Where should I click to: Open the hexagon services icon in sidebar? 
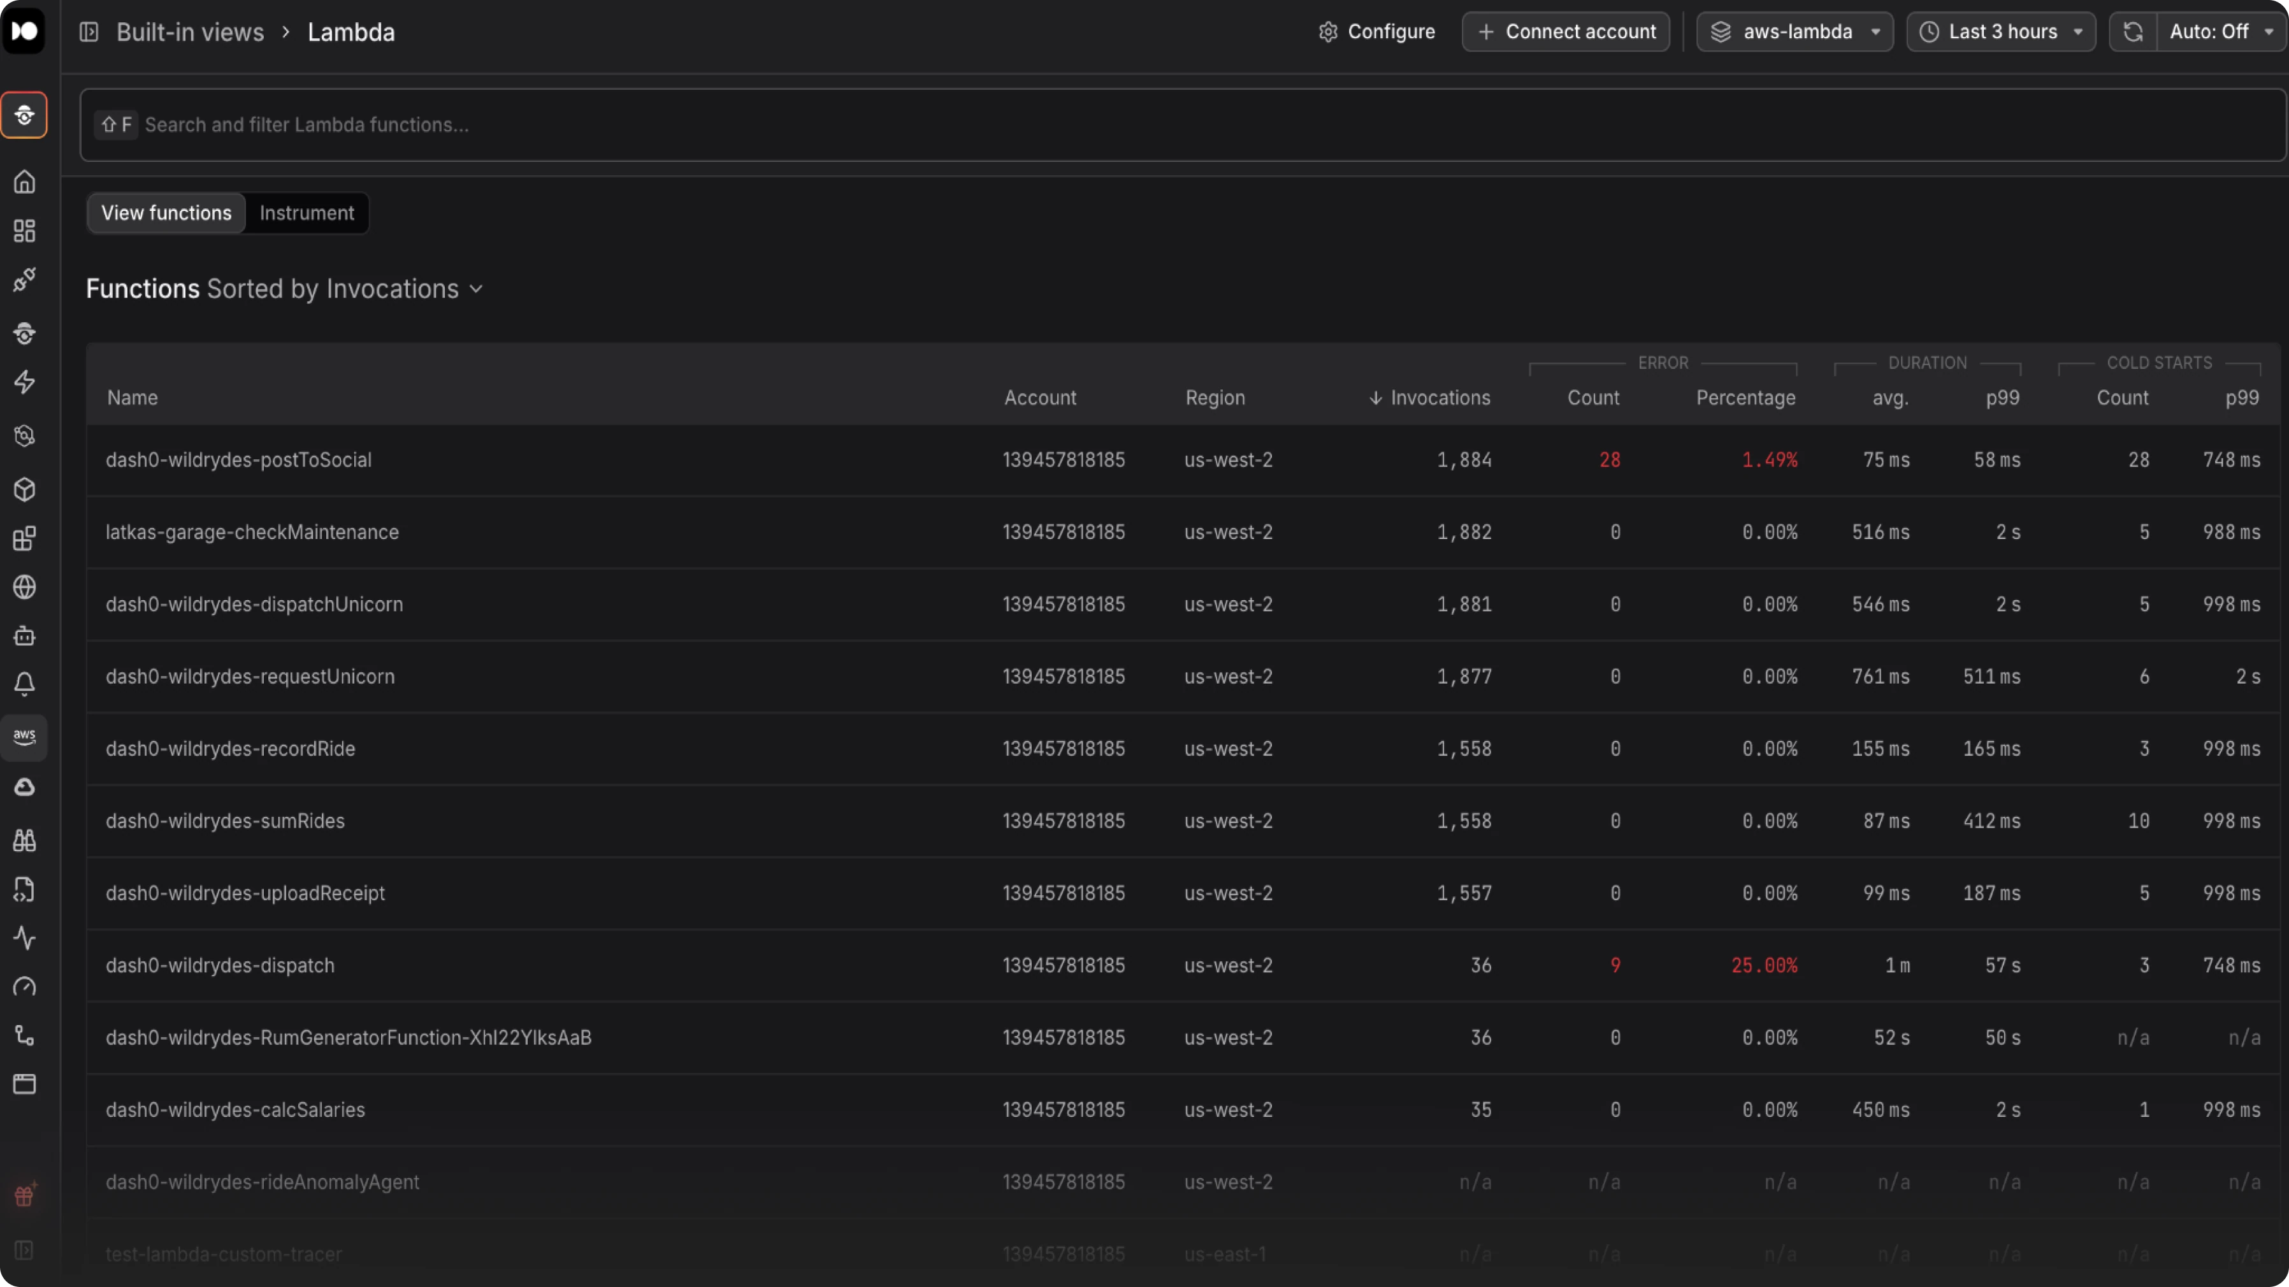click(24, 436)
